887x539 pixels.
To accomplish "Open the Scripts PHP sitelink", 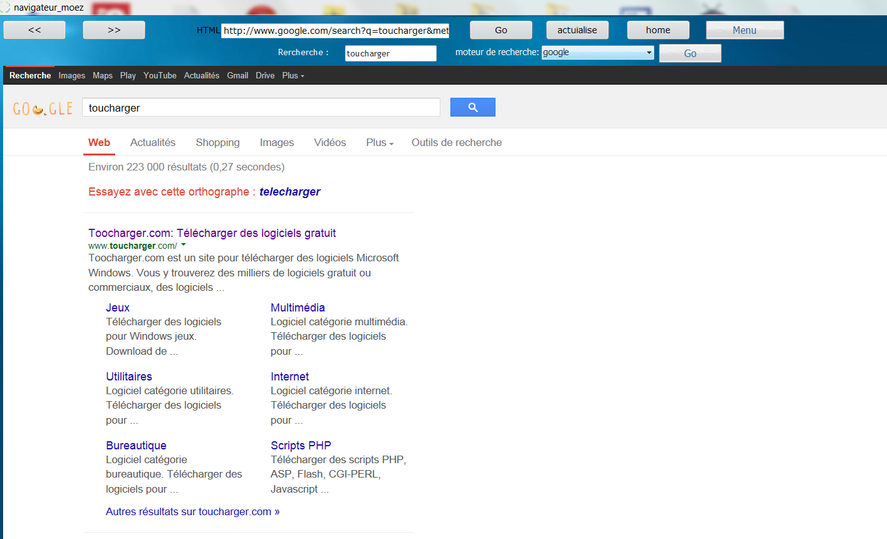I will tap(301, 446).
